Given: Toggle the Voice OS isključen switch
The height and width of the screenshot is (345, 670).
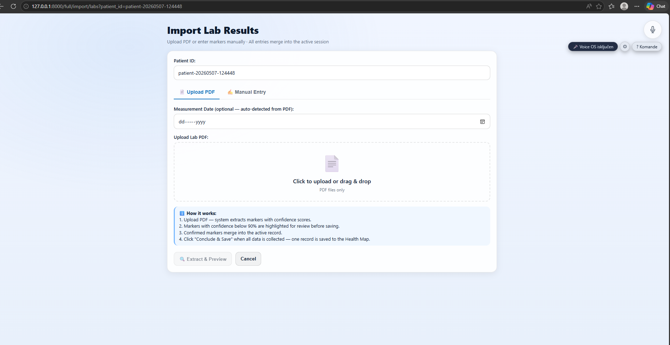Looking at the screenshot, I should [593, 47].
